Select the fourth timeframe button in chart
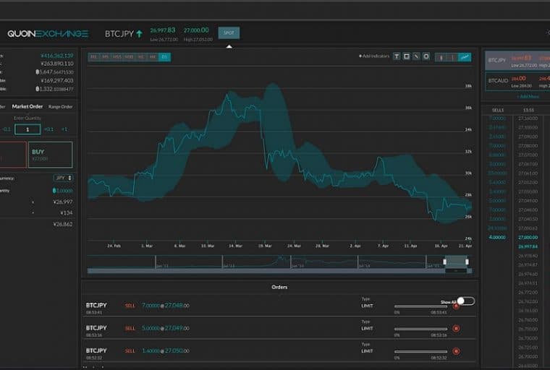The image size is (550, 370). click(x=129, y=57)
